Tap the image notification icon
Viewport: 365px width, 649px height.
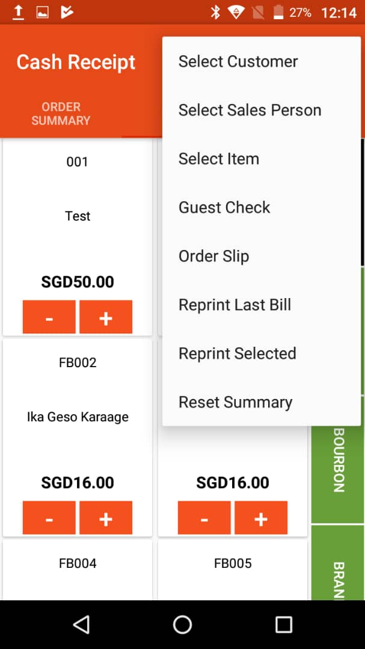(x=42, y=12)
